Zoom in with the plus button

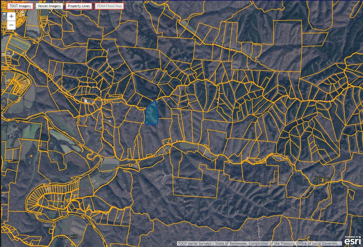(x=11, y=17)
